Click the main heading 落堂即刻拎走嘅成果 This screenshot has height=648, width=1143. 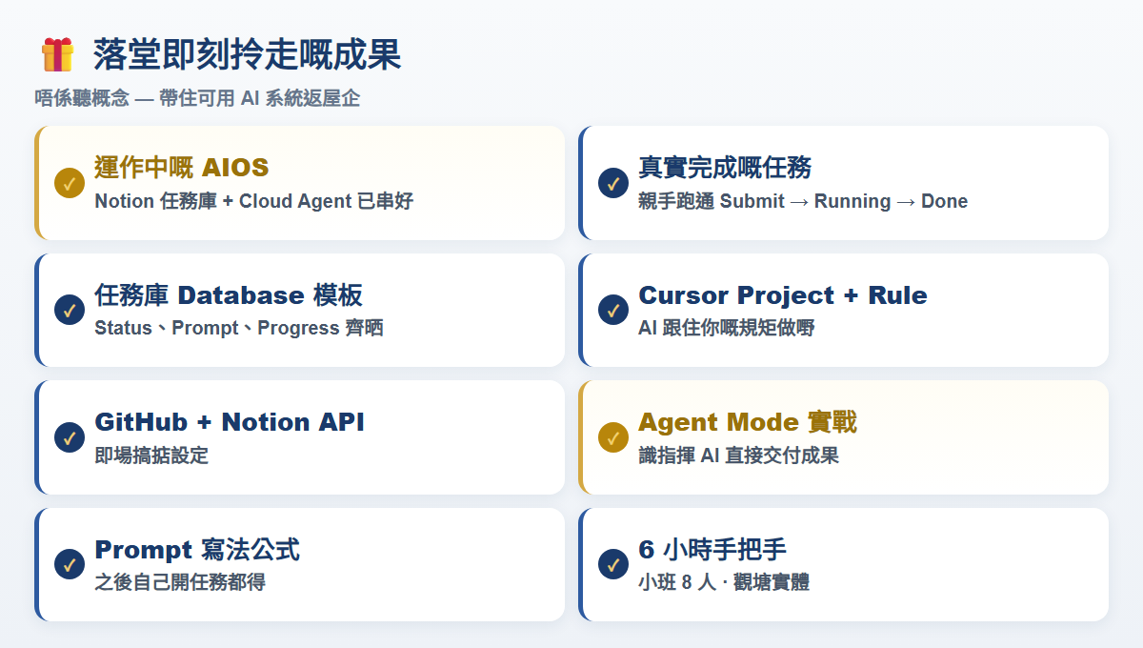point(248,54)
